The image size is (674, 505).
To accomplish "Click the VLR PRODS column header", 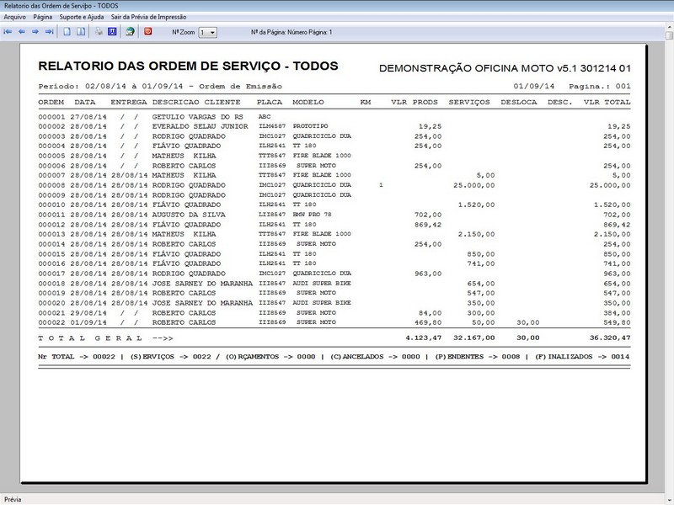I will (x=415, y=102).
